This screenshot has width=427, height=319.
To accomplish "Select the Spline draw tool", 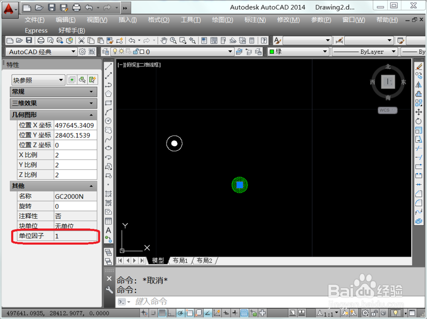I will point(108,139).
